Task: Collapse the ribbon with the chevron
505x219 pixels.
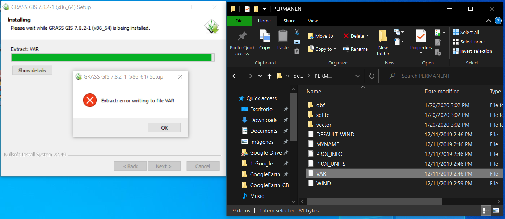Action: (488, 21)
